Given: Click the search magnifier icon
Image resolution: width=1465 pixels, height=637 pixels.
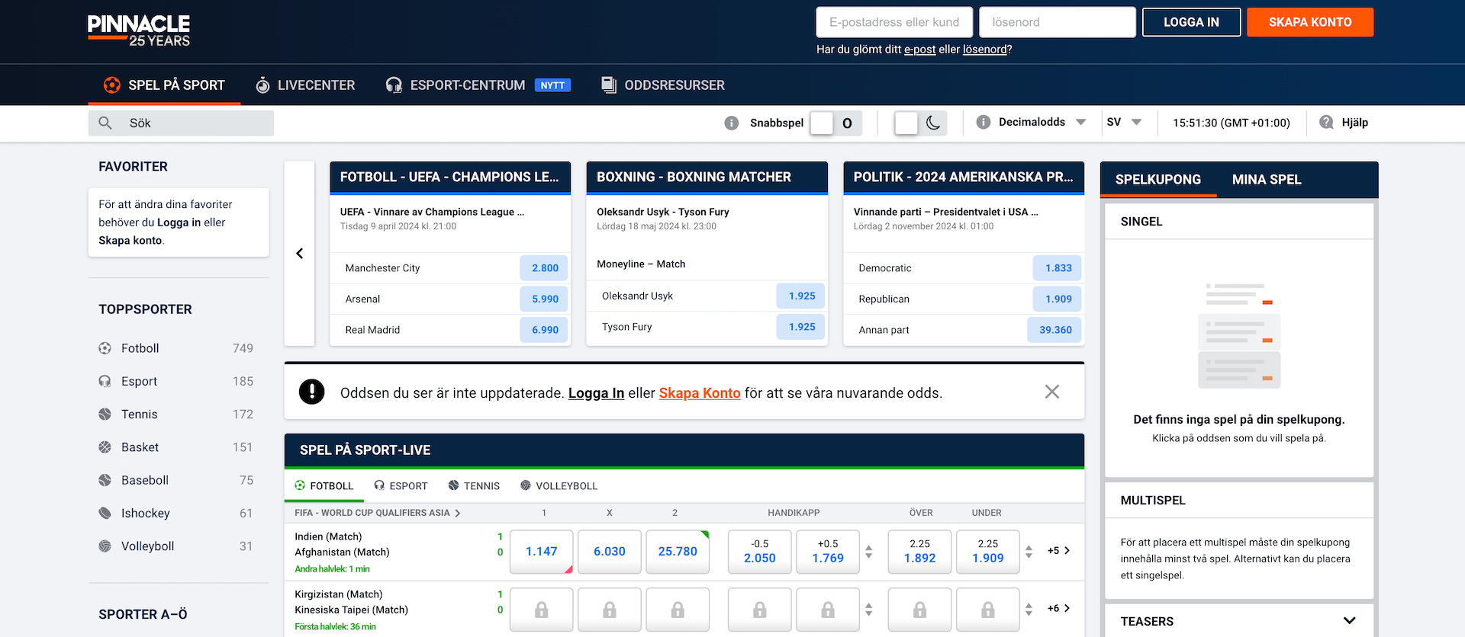Looking at the screenshot, I should click(105, 123).
